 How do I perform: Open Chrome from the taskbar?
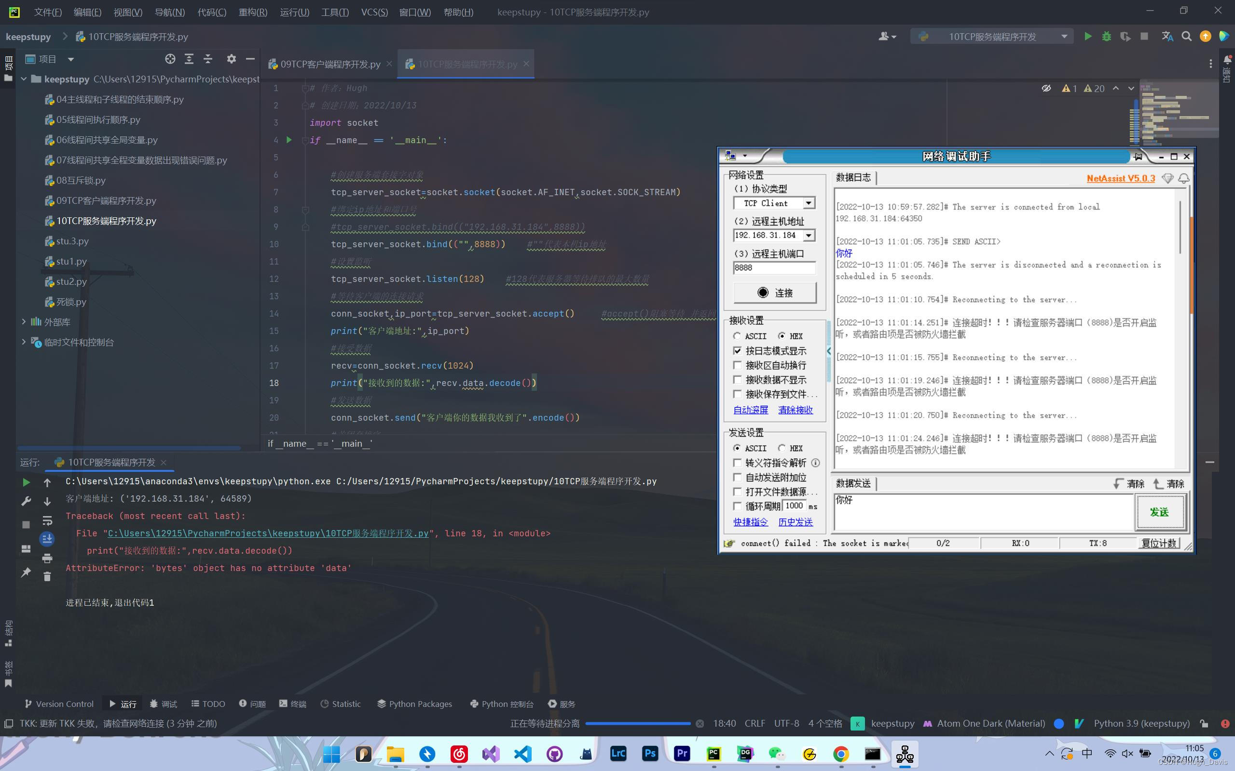(840, 754)
